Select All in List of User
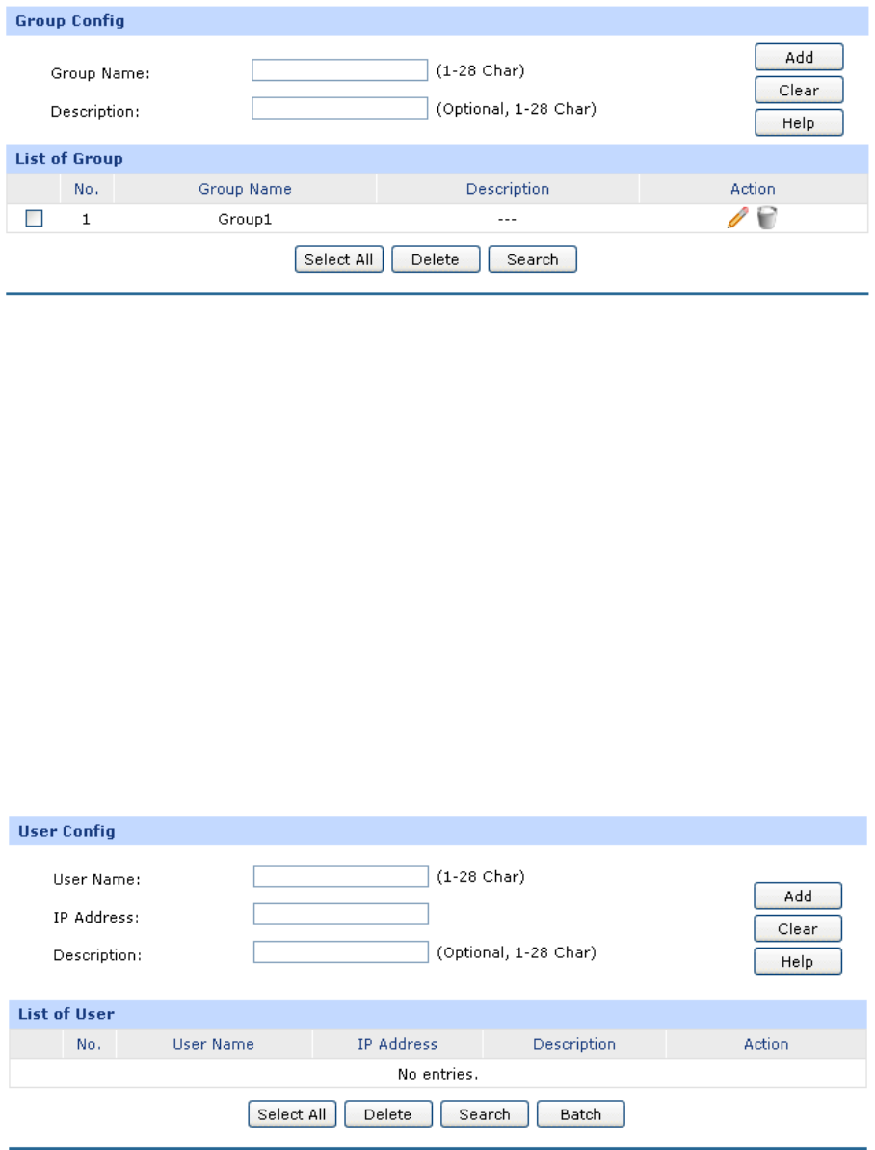The image size is (875, 1150). pos(292,1114)
